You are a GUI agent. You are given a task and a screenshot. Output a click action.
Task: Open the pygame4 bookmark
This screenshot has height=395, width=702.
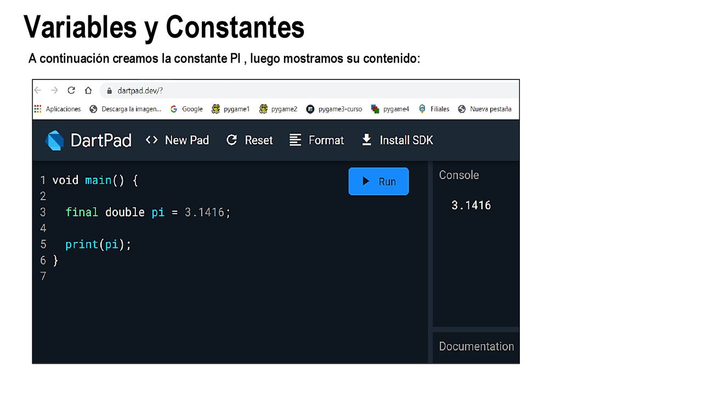pos(390,109)
